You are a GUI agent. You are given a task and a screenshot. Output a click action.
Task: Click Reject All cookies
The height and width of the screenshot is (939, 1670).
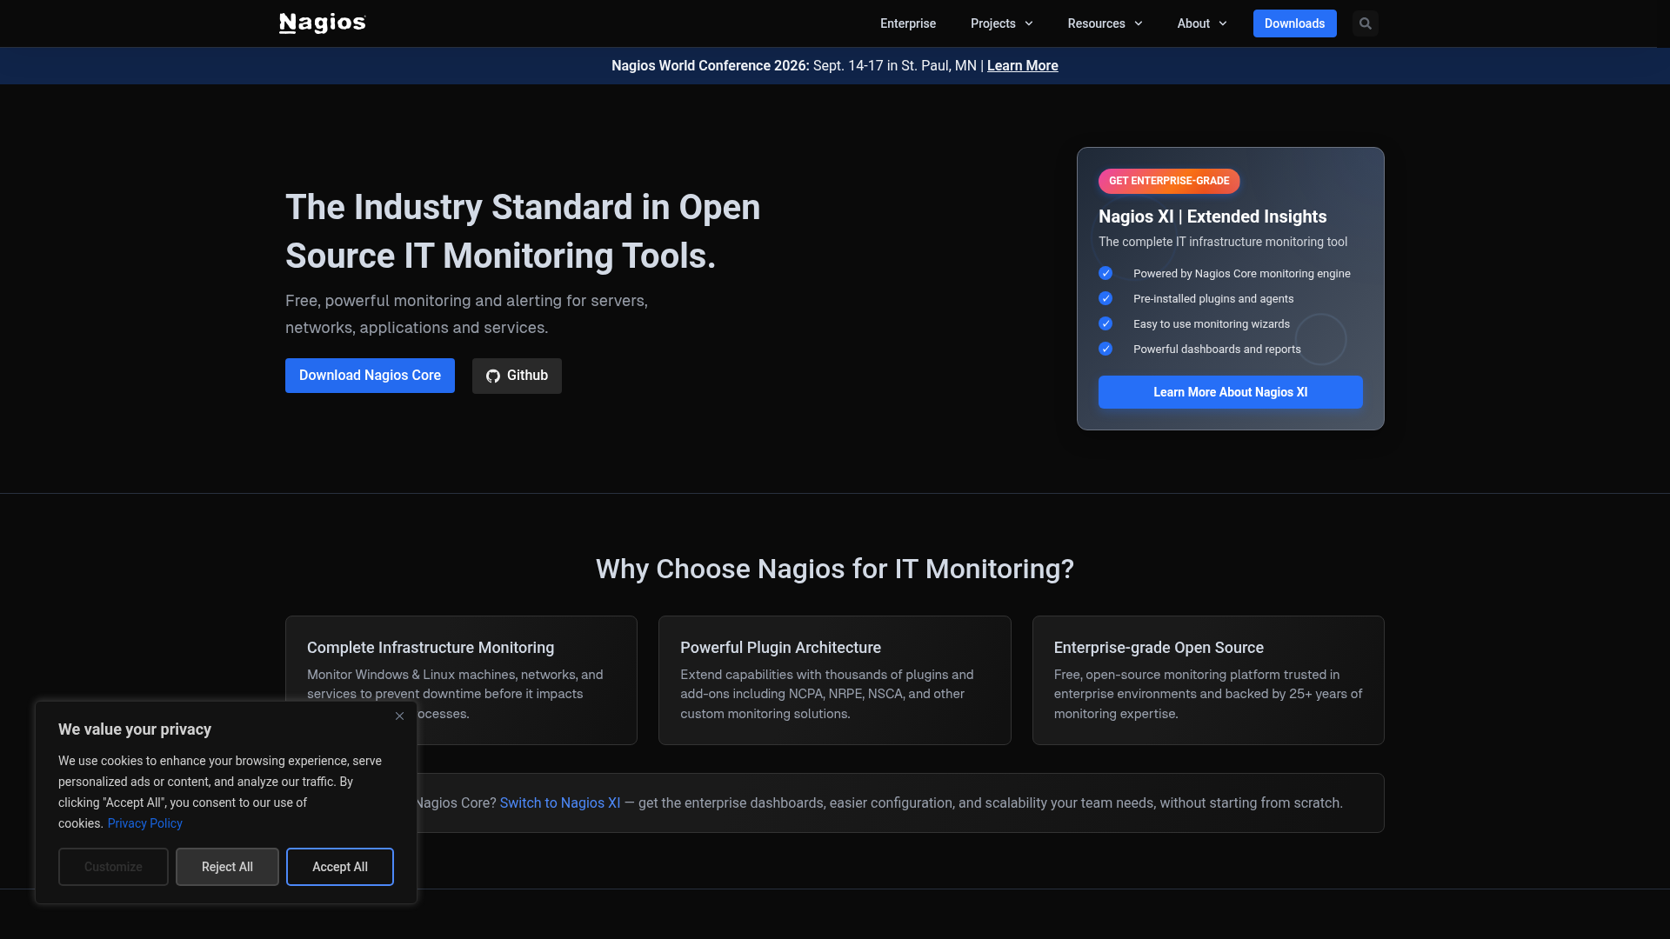[x=227, y=867]
